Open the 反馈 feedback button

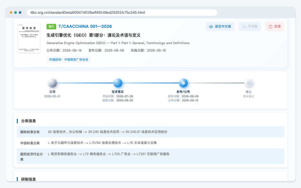tap(274, 27)
